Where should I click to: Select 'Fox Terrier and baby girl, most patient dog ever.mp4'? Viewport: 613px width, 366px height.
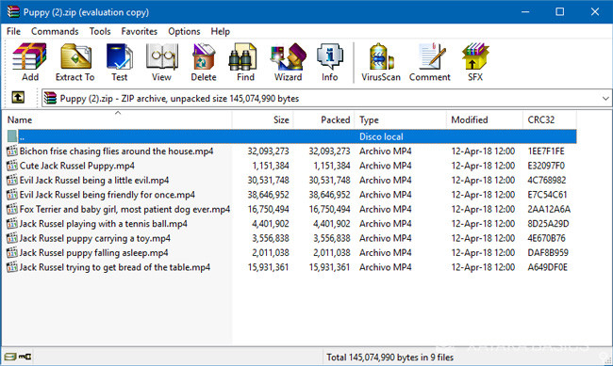pyautogui.click(x=124, y=209)
